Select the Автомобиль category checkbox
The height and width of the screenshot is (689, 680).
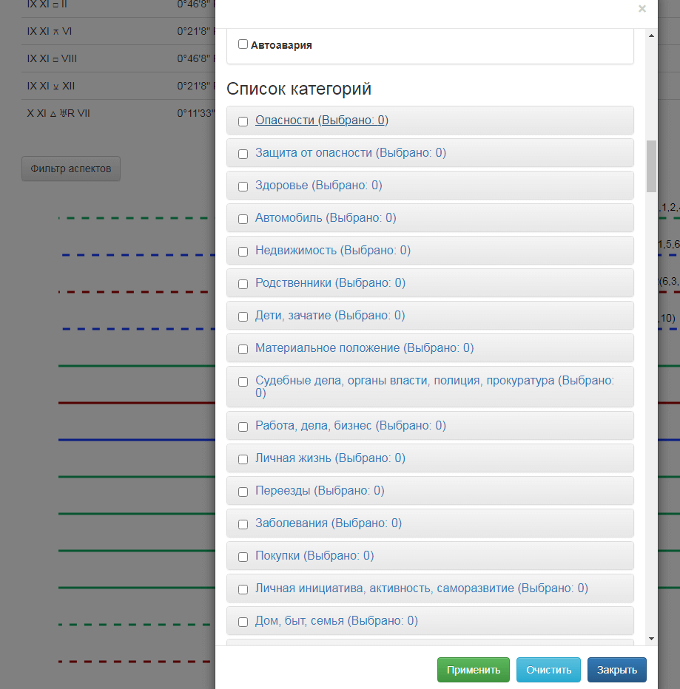click(x=243, y=219)
